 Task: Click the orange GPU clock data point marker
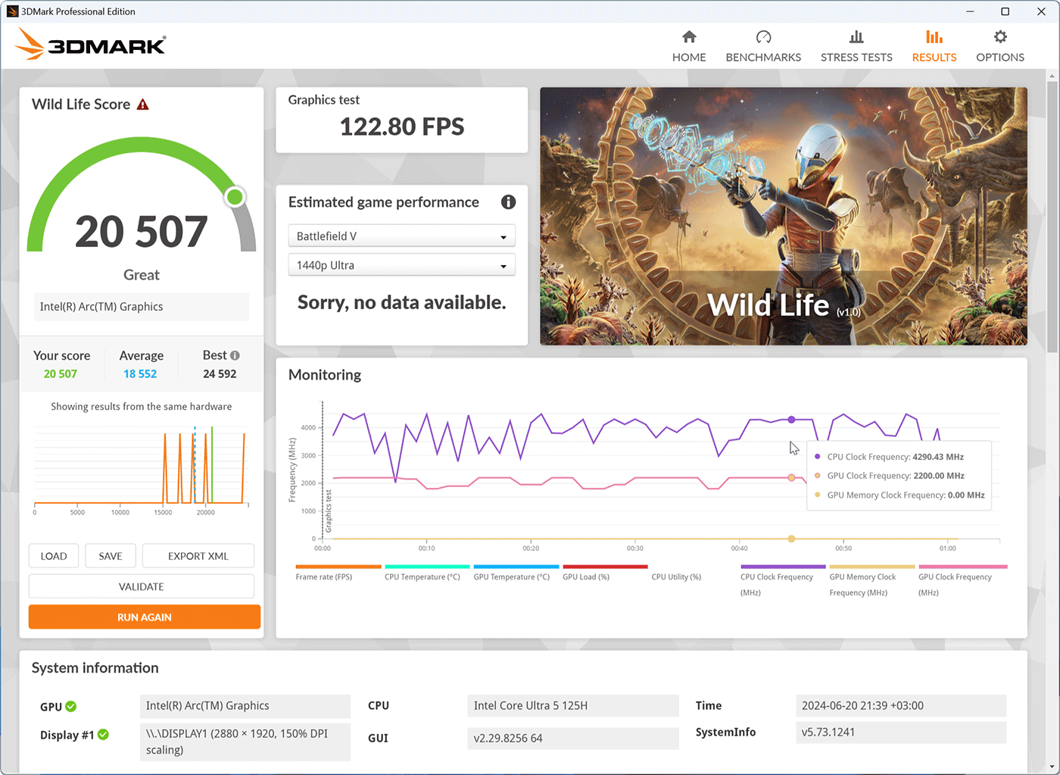tap(791, 478)
